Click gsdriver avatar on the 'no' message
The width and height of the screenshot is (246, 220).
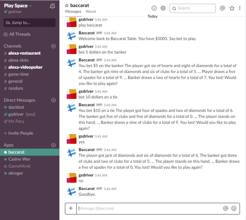[x=72, y=178]
